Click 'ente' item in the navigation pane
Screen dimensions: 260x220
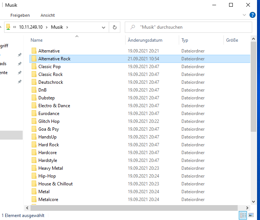[x=4, y=73]
